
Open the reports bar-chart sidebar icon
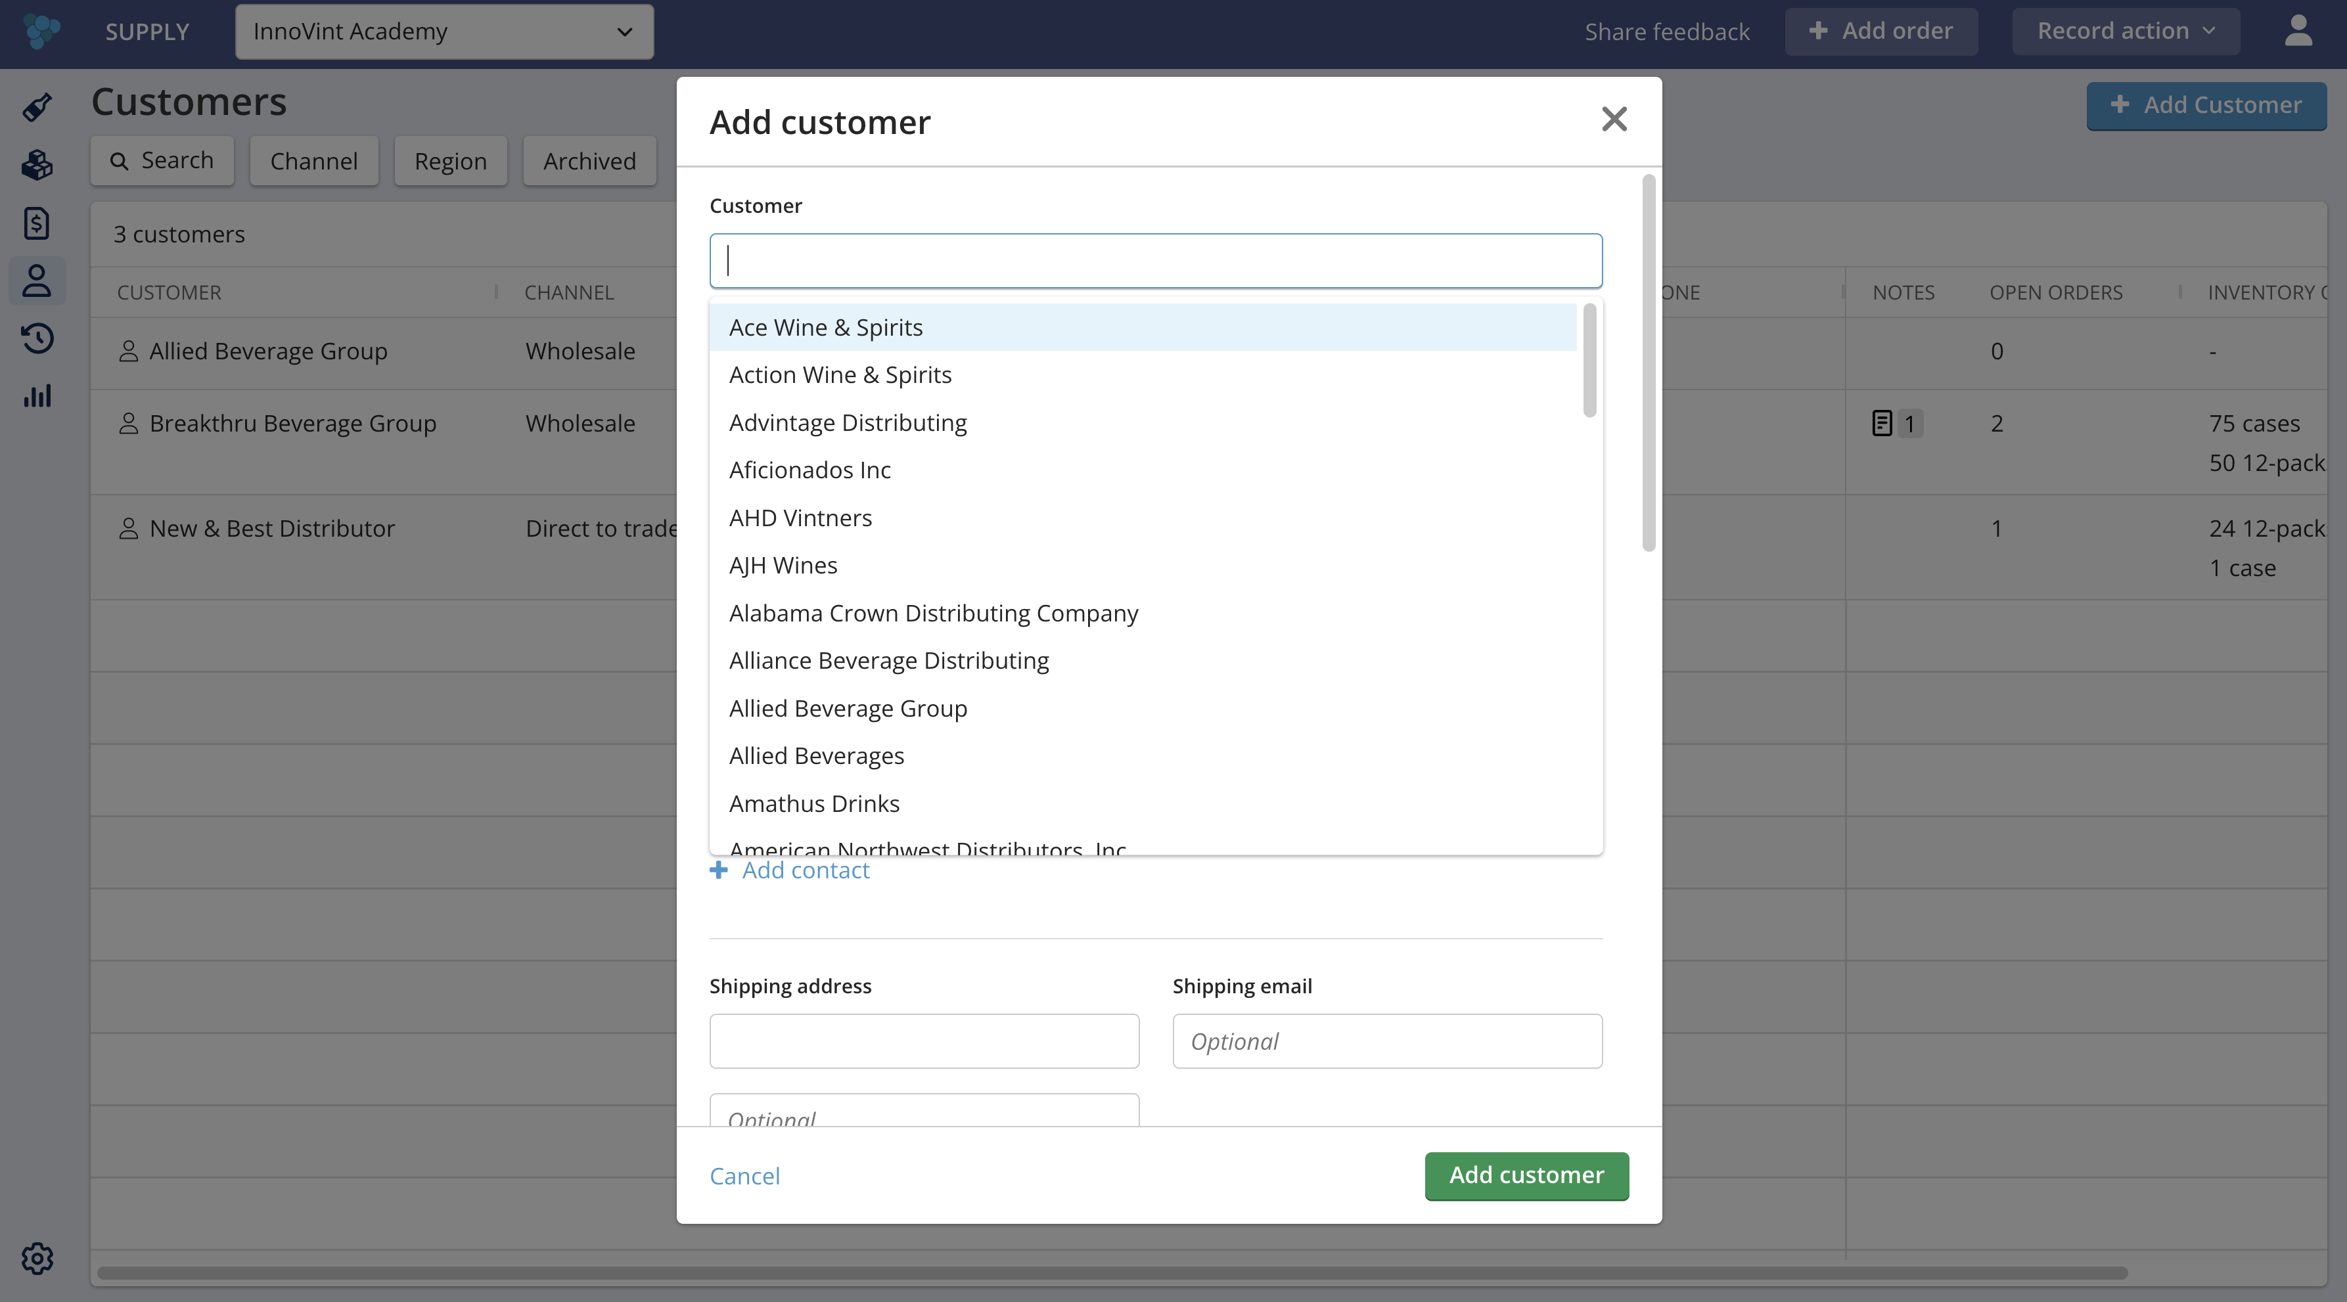(x=37, y=396)
